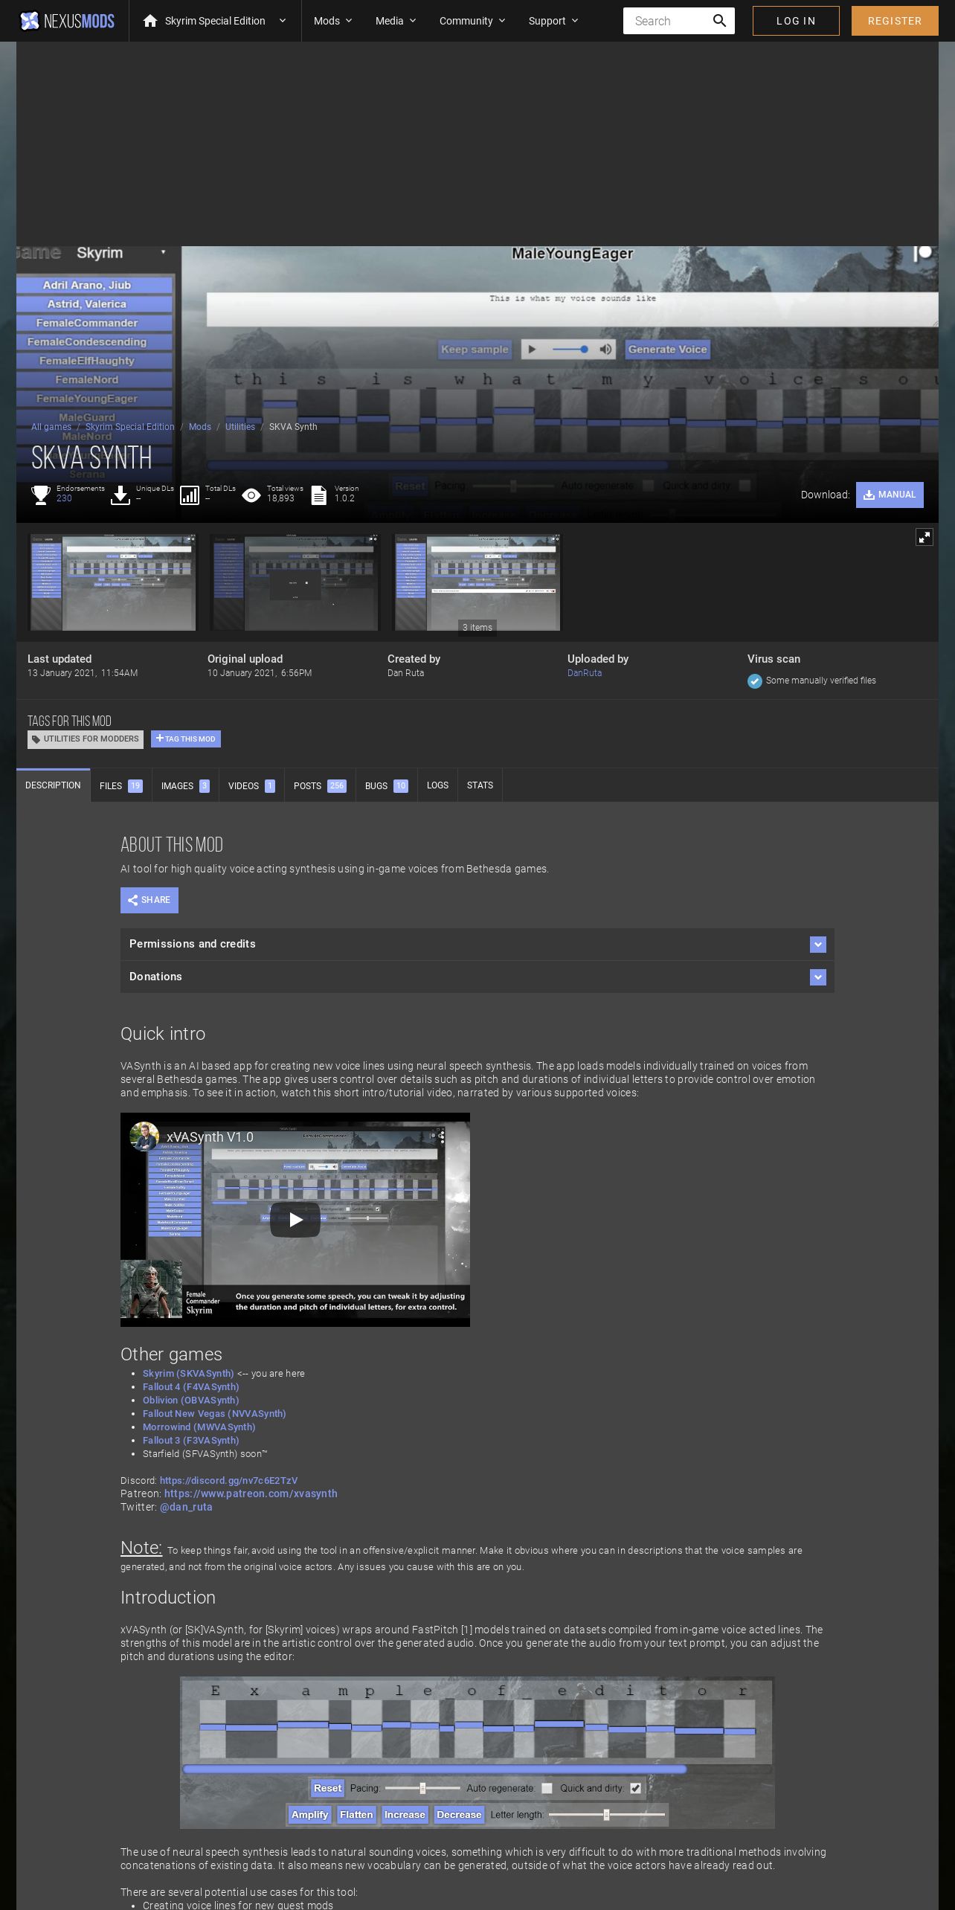Viewport: 955px width, 1910px height.
Task: Click the editor example image
Action: [477, 1753]
